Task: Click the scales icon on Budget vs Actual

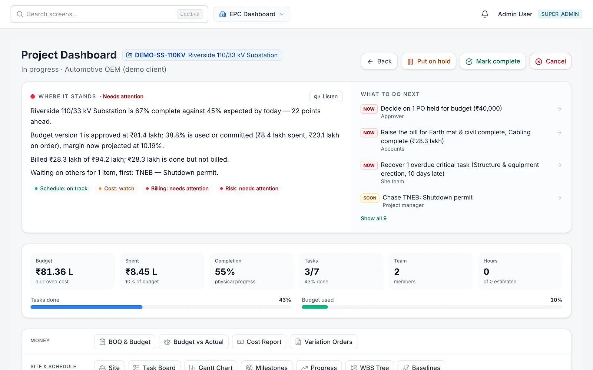Action: (167, 342)
